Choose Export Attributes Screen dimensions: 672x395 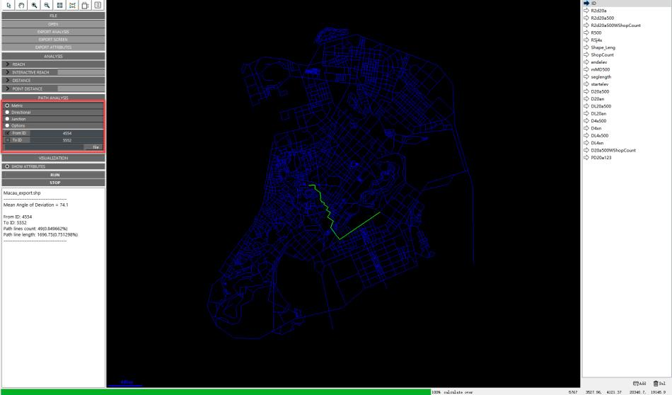tap(53, 47)
